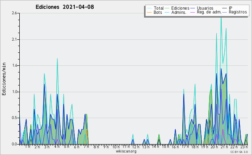Click the magenta Reg. de adm. legend swatch

tap(192, 12)
